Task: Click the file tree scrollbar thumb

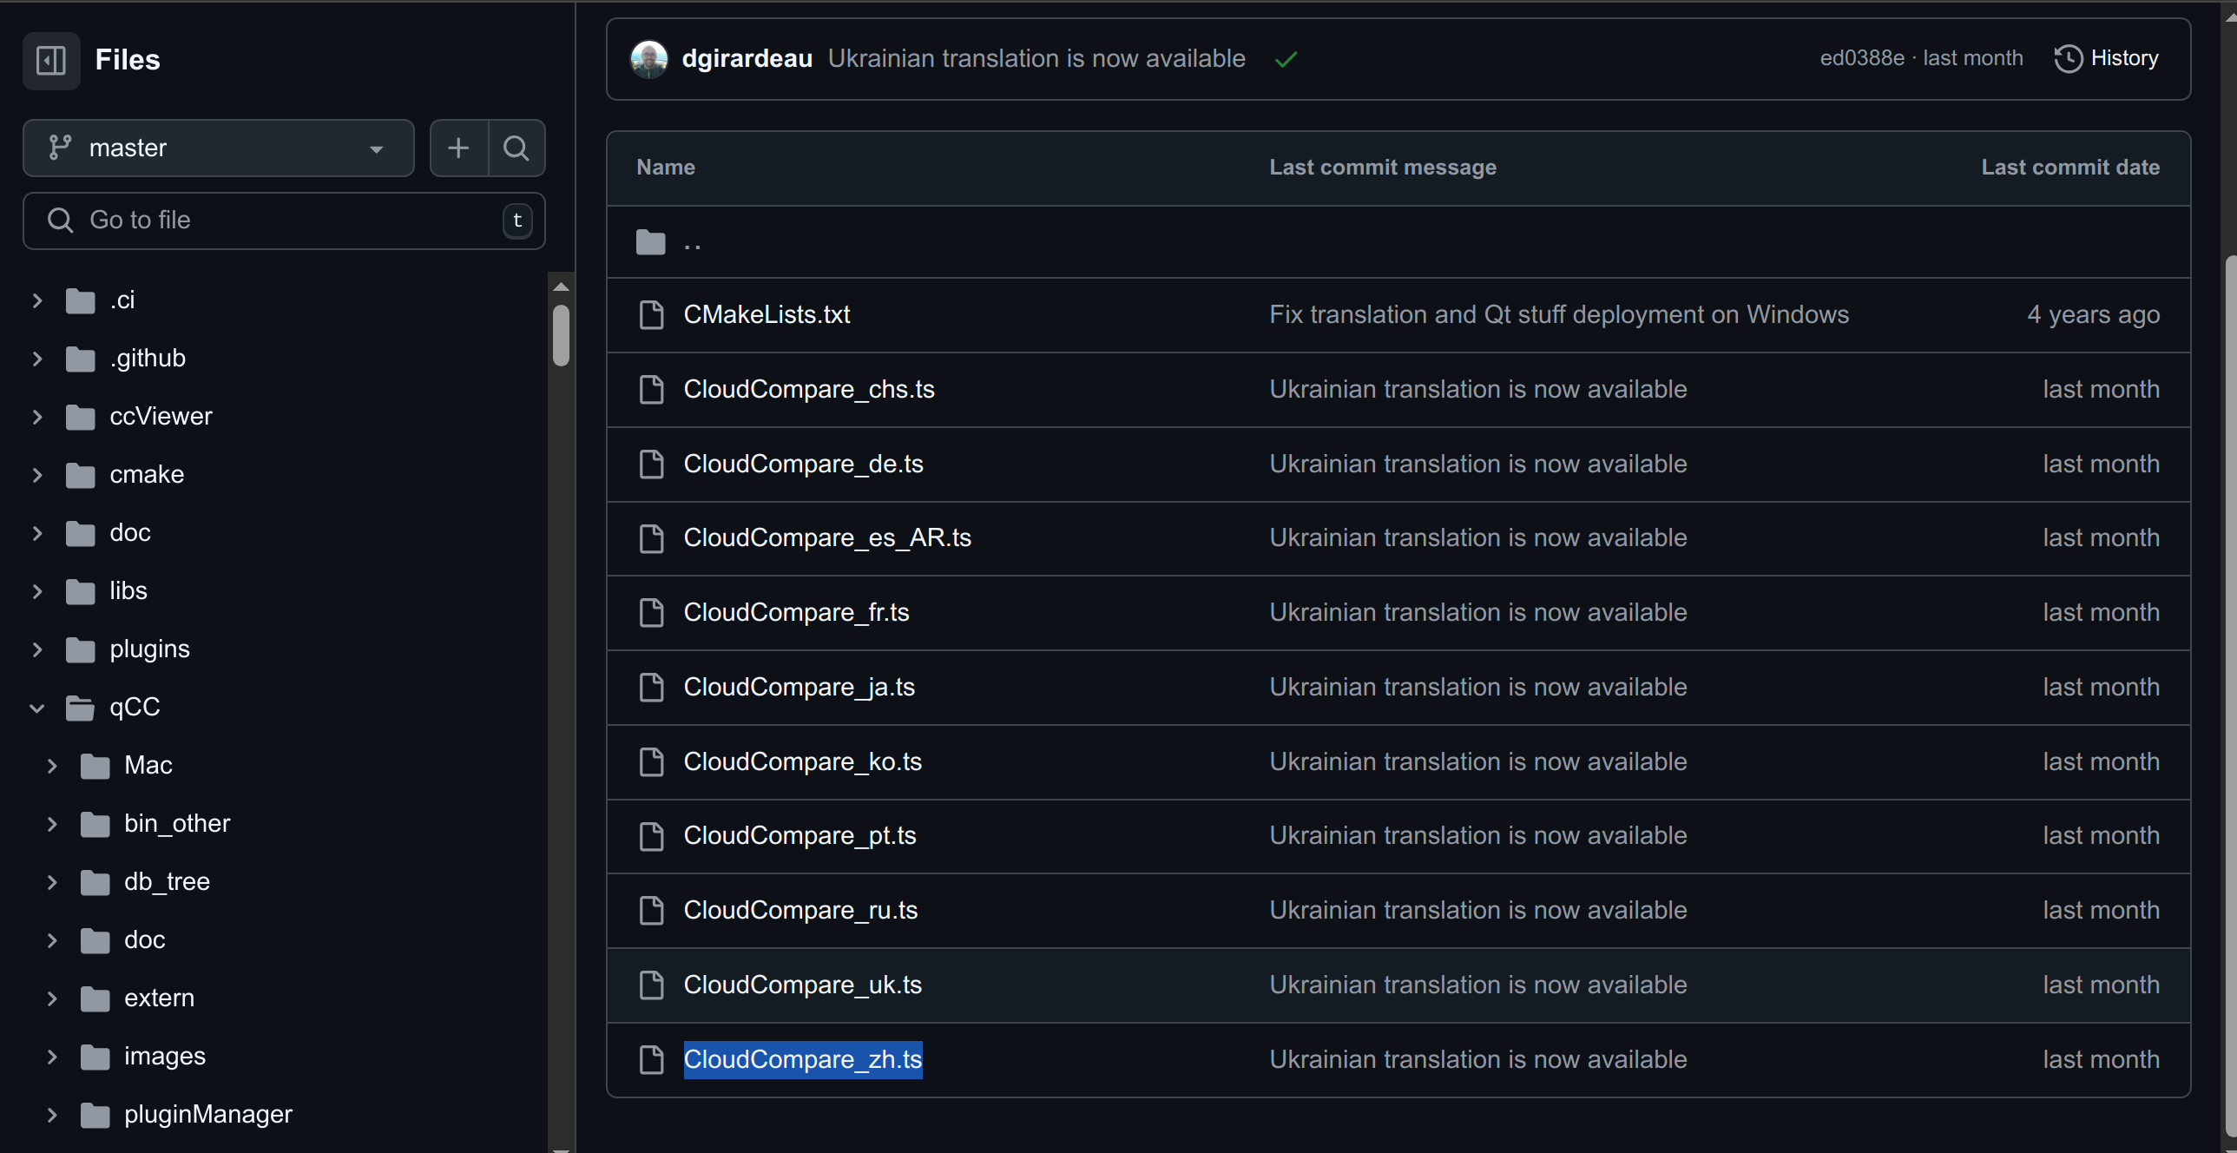Action: pos(561,334)
